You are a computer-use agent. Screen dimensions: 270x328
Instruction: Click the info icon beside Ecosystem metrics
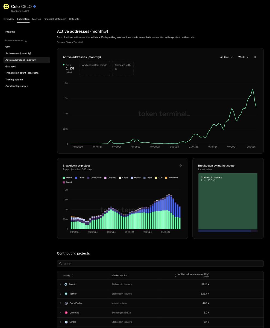point(26,40)
